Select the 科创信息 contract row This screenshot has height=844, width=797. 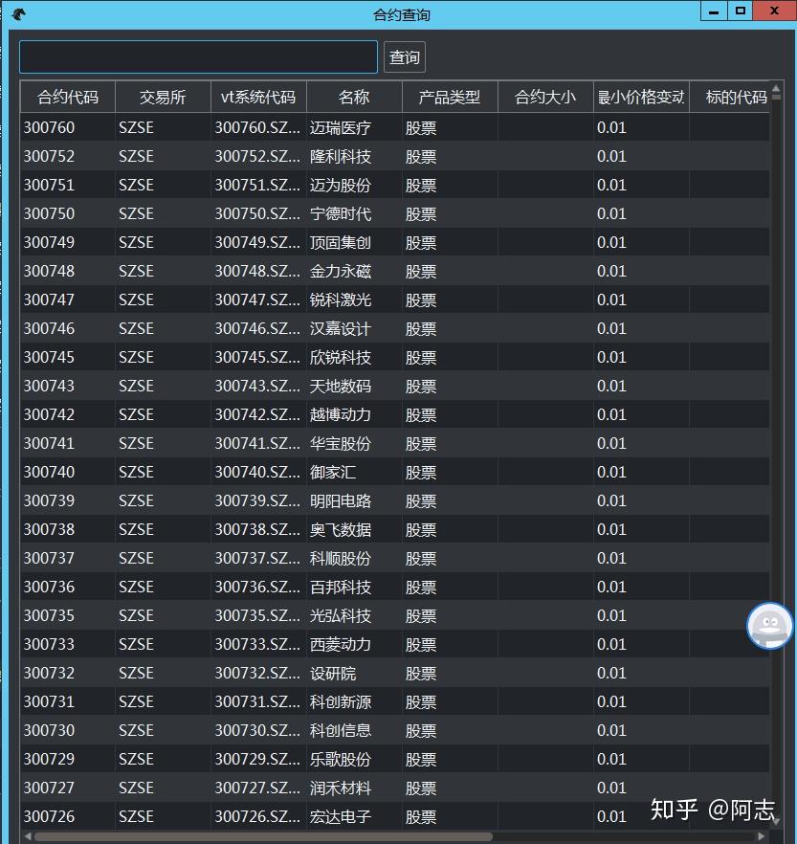point(287,730)
